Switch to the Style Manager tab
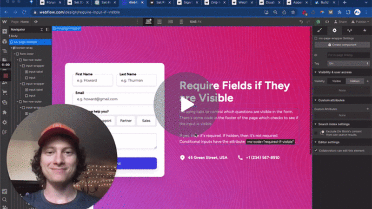This screenshot has width=372, height=209. coord(350,30)
